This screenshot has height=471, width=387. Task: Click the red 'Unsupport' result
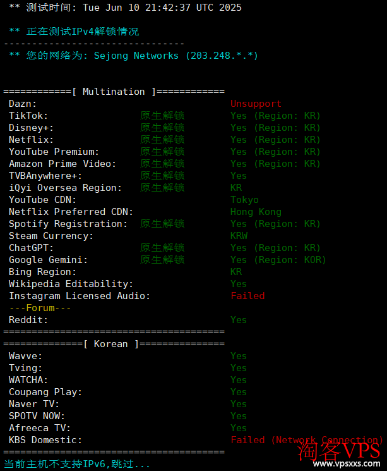256,104
